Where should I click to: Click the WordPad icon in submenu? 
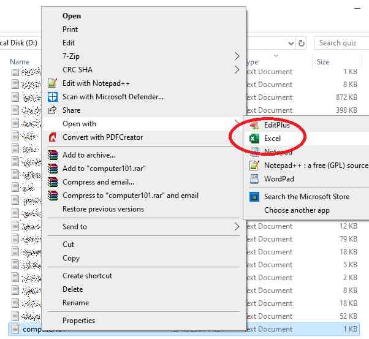pos(254,179)
